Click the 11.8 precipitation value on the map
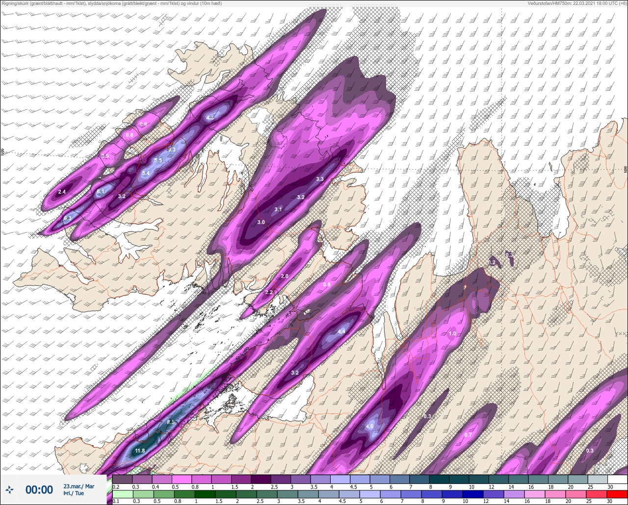 pyautogui.click(x=140, y=451)
